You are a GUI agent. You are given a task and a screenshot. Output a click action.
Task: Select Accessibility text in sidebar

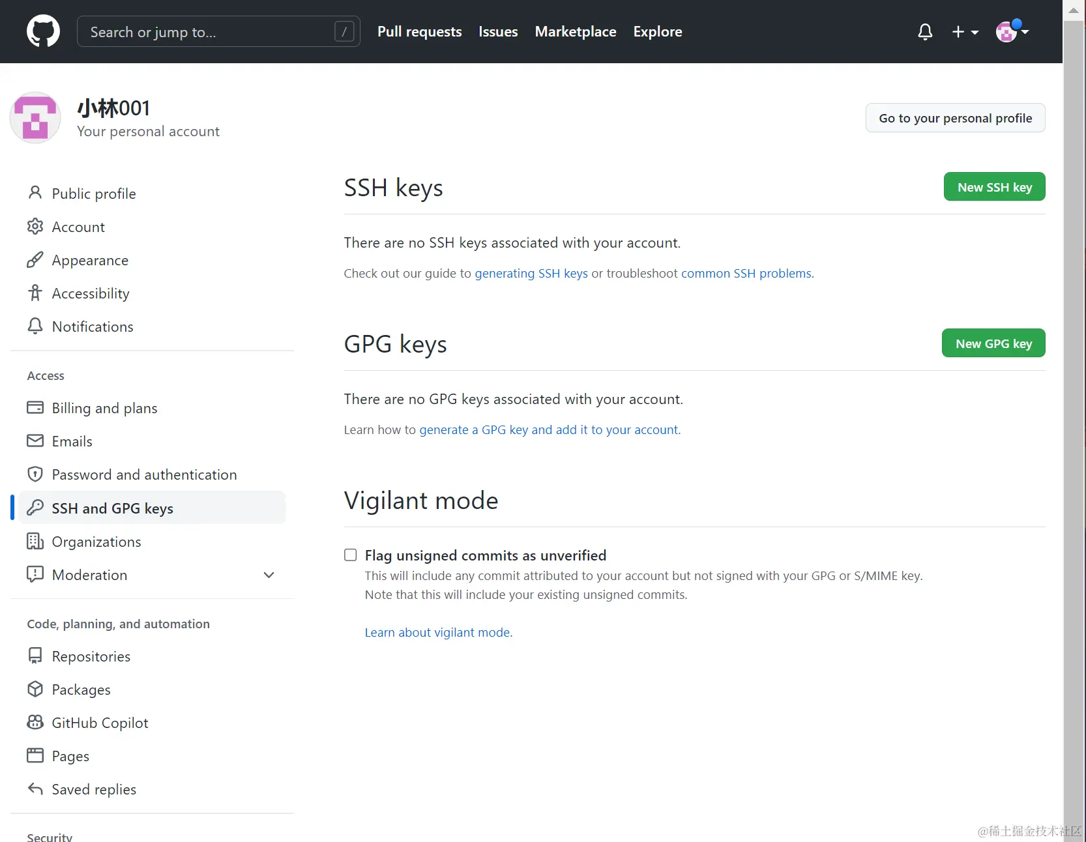point(91,293)
